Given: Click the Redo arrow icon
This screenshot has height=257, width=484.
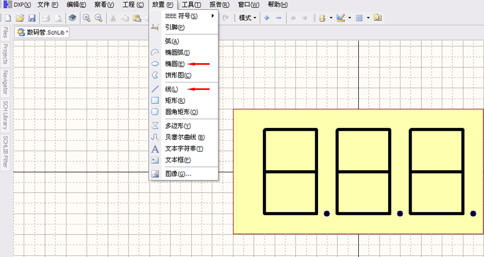Looking at the screenshot, I should 225,18.
